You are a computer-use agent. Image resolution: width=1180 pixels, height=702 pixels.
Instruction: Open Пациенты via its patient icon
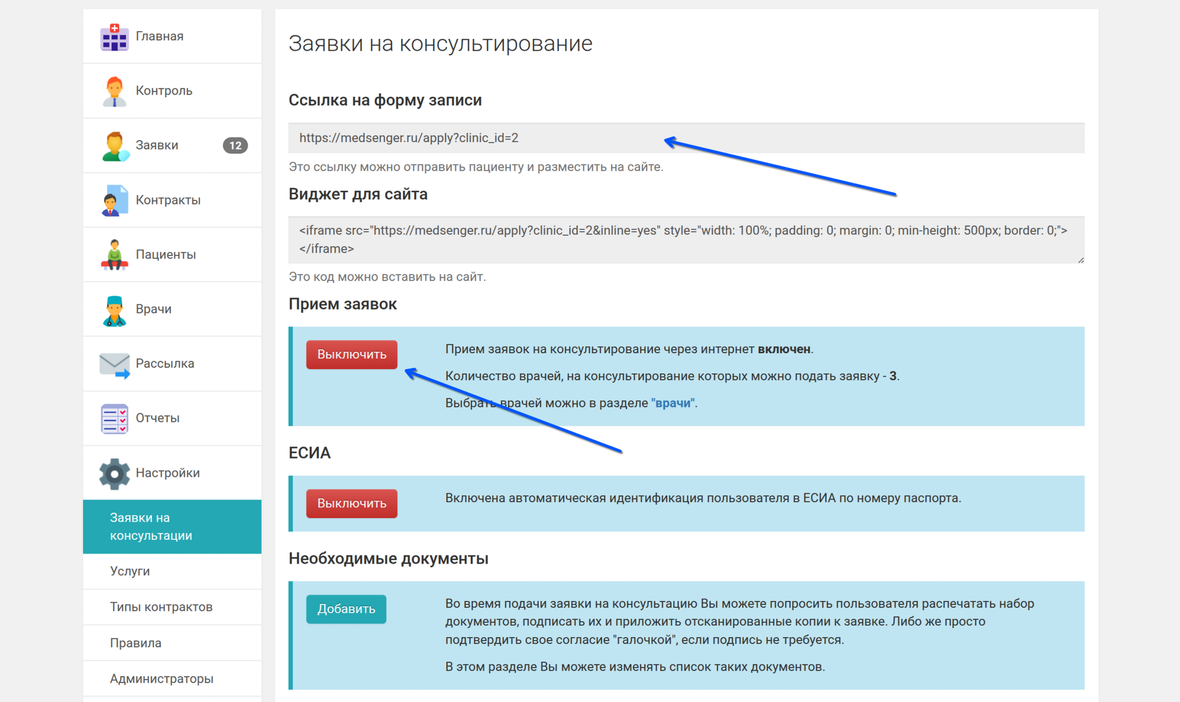click(x=114, y=254)
